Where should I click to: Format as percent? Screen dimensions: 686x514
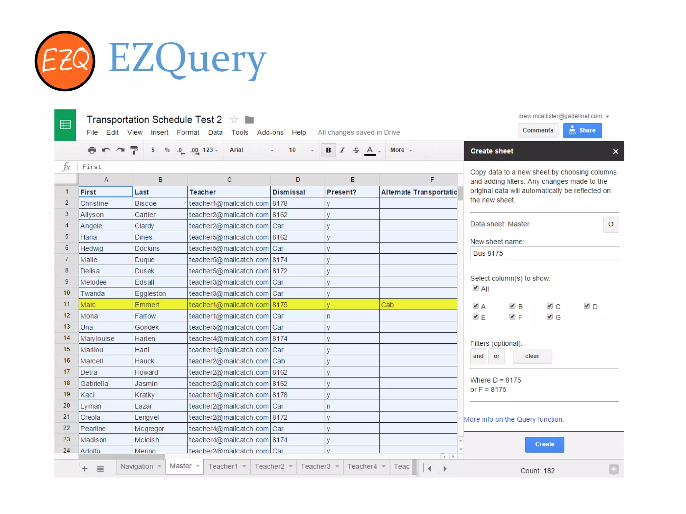[167, 150]
